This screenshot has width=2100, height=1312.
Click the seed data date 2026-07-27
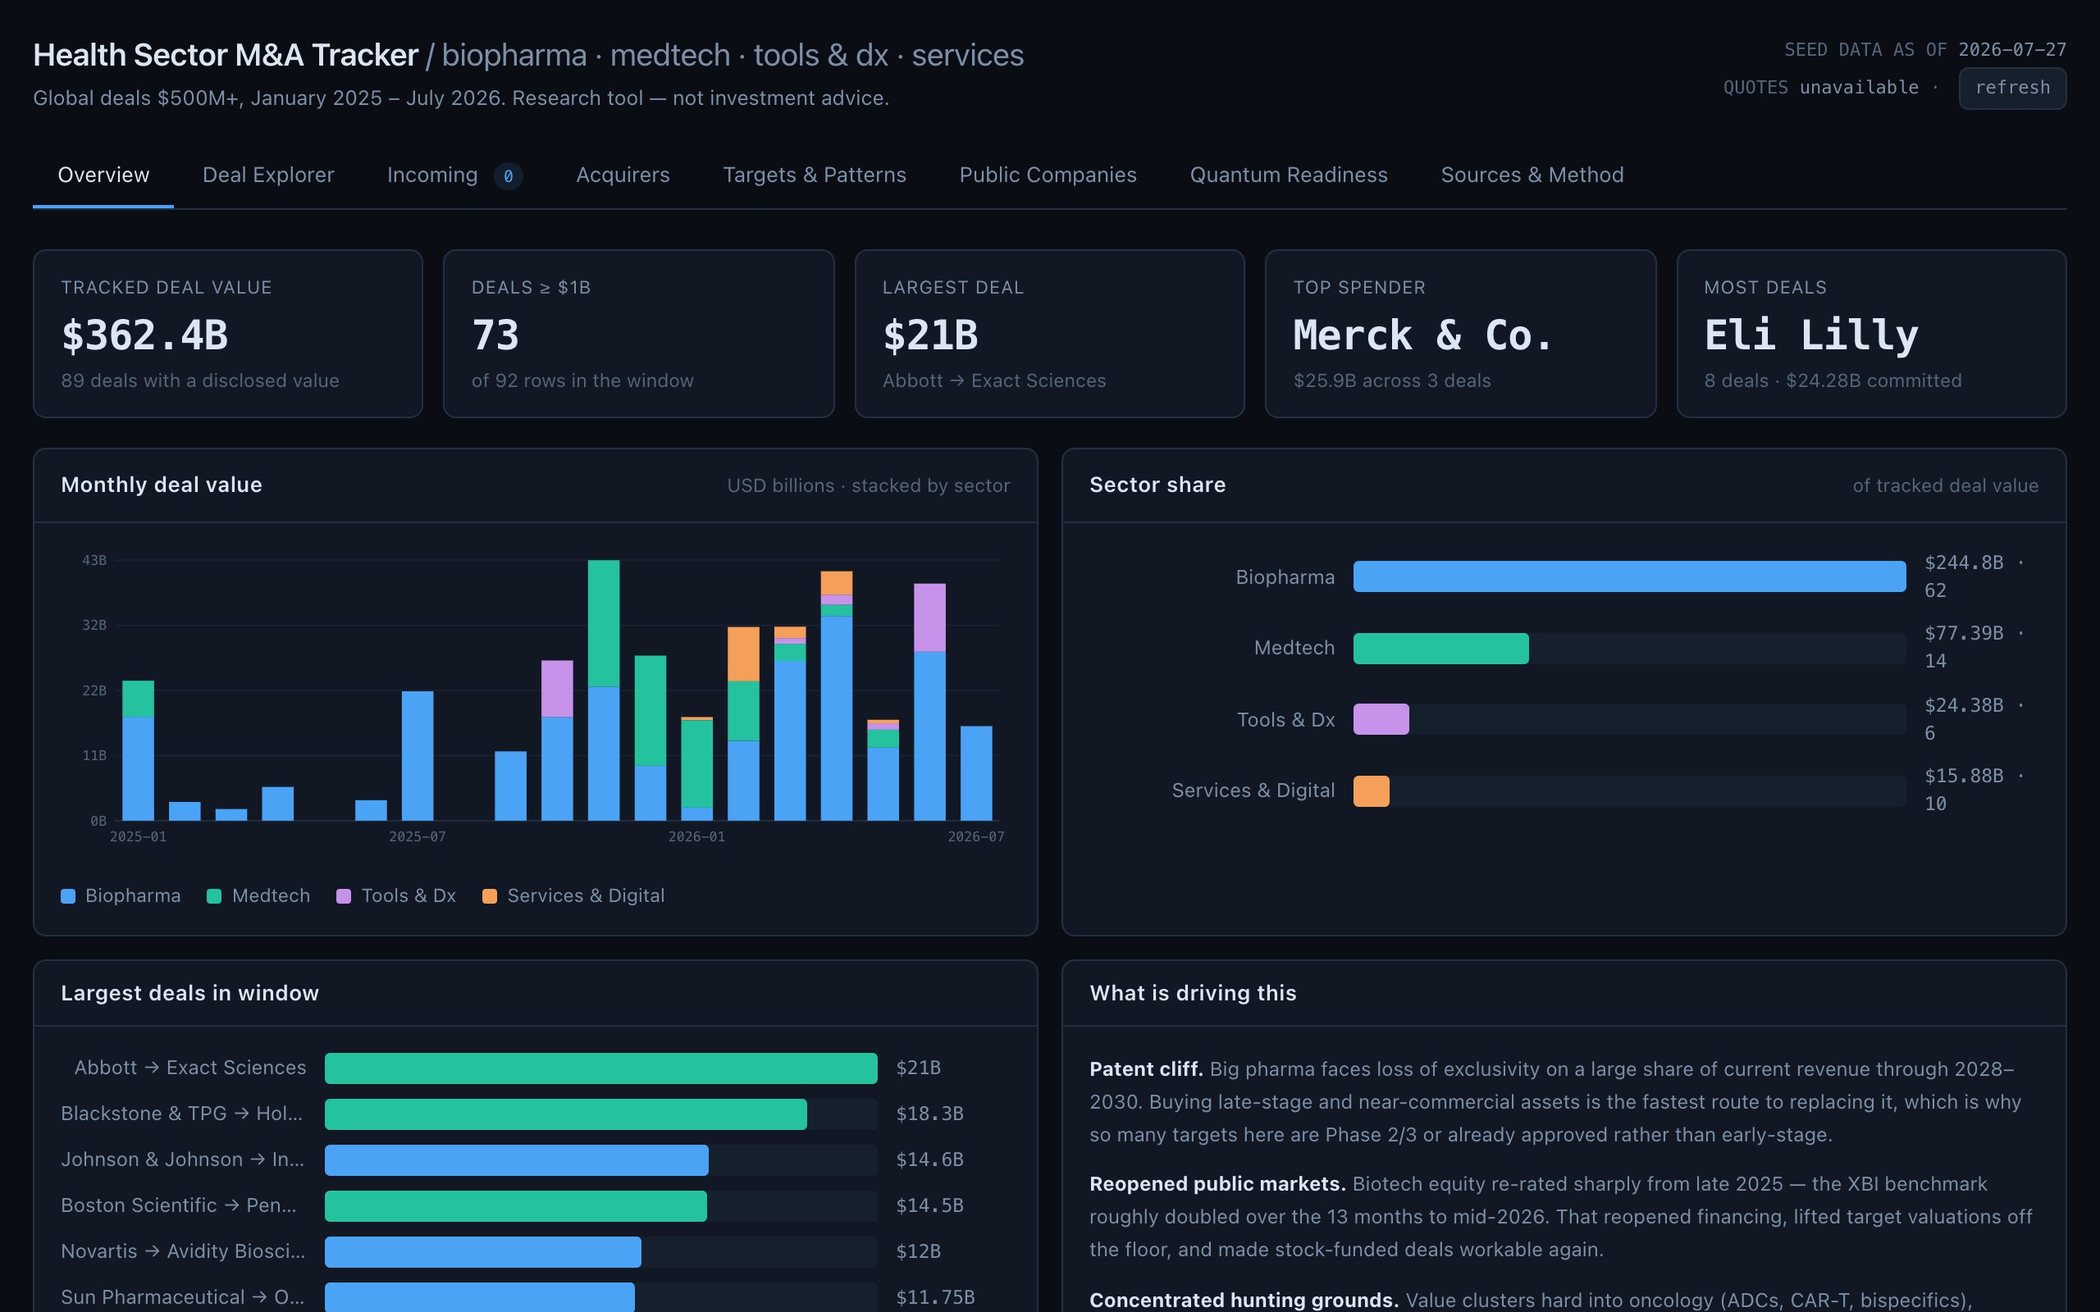click(2011, 49)
